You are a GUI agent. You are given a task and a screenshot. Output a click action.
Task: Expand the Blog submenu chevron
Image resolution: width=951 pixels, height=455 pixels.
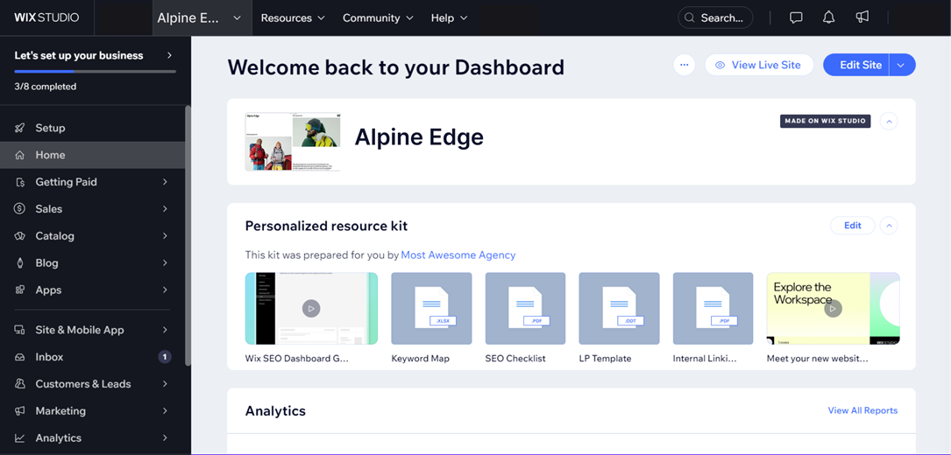tap(165, 263)
